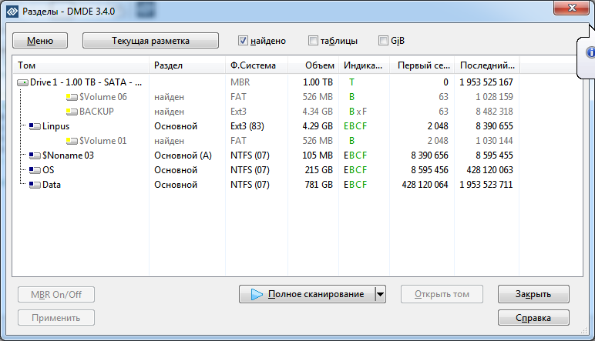The width and height of the screenshot is (595, 341).
Task: Click the 8 482 318 last sector cell
Action: [x=494, y=112]
